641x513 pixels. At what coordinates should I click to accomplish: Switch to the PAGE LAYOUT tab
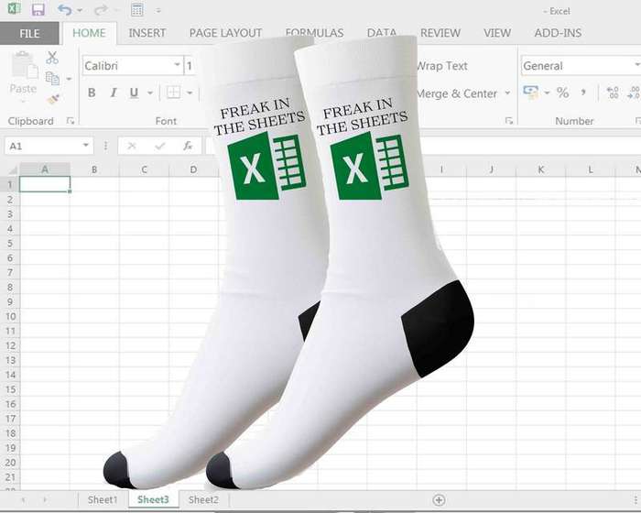[225, 33]
